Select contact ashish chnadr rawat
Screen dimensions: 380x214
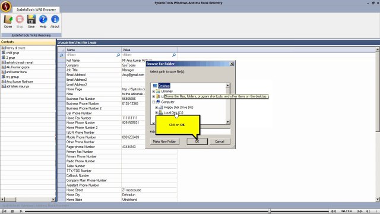click(x=20, y=62)
